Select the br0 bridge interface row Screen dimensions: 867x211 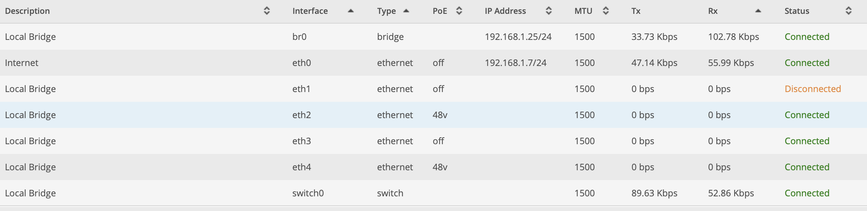click(x=299, y=37)
